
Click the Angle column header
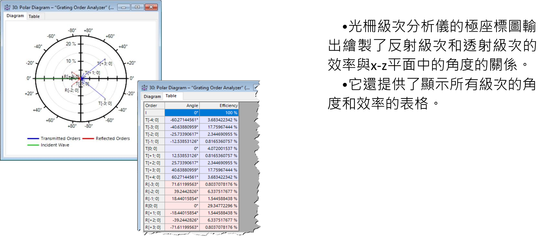[182, 106]
